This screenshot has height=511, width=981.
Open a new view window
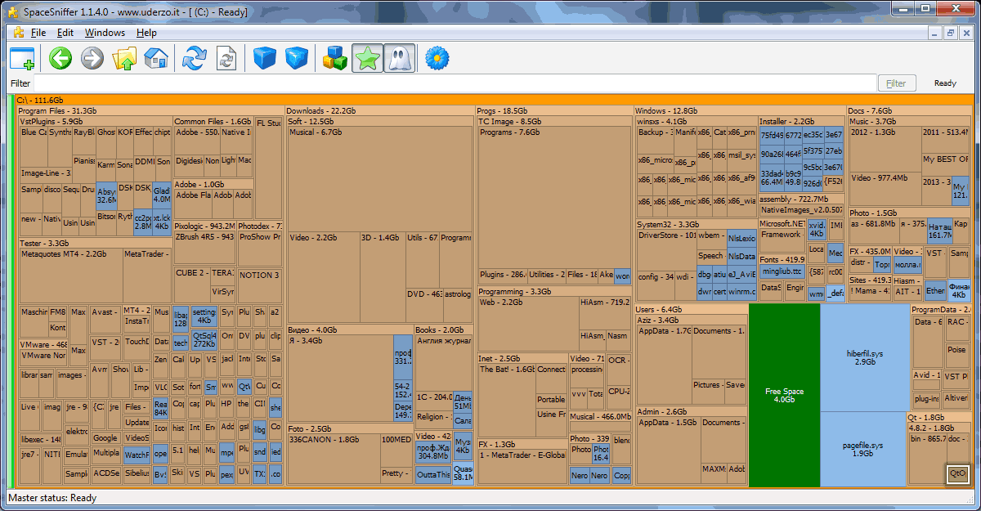(x=22, y=58)
